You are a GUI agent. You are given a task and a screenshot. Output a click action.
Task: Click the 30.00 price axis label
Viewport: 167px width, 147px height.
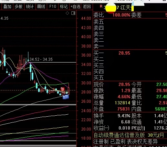click(86, 83)
